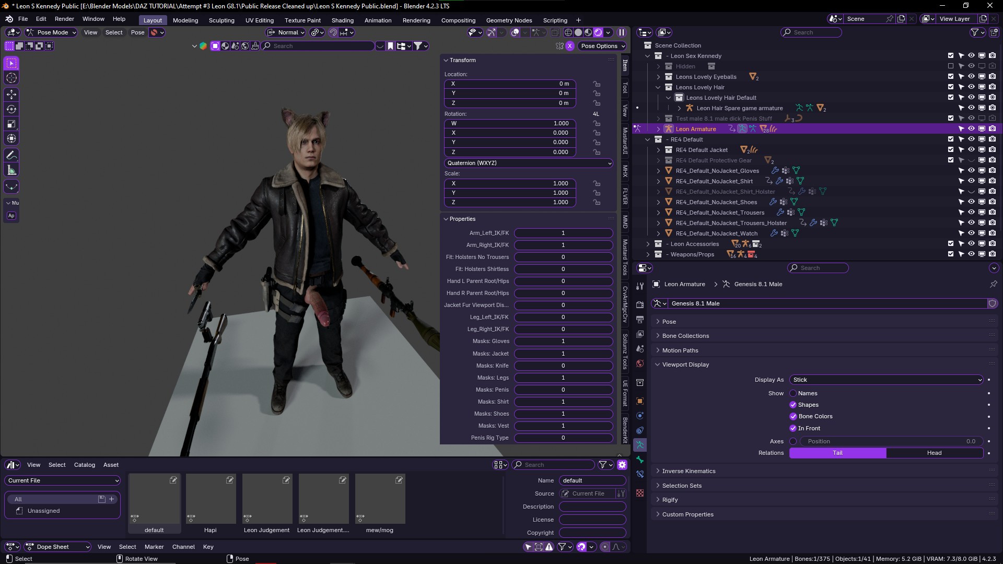Open the Bone properties tab icon

(x=640, y=460)
